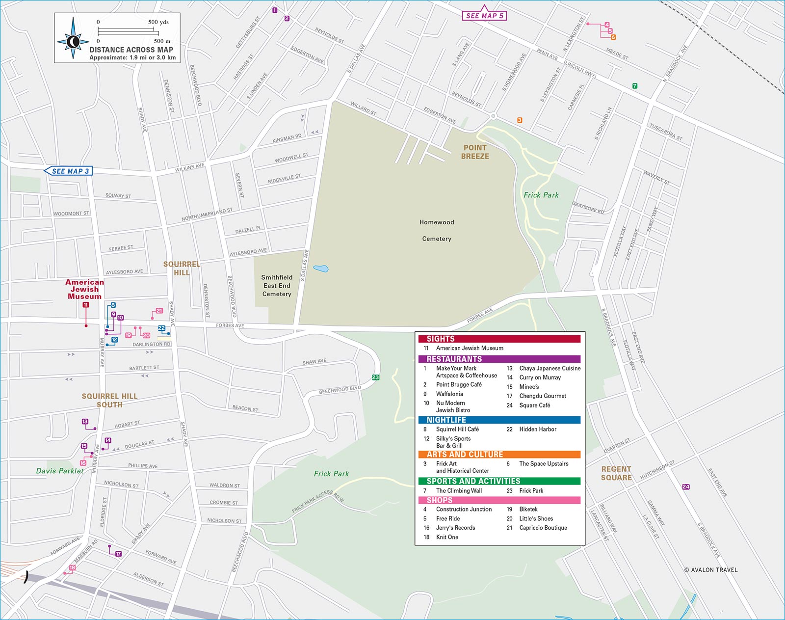Click the Davis Parklet label
This screenshot has width=785, height=620.
click(x=60, y=471)
